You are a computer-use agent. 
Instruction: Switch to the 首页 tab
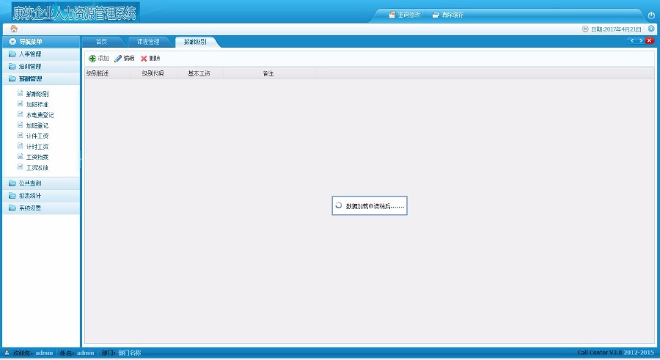tap(101, 42)
